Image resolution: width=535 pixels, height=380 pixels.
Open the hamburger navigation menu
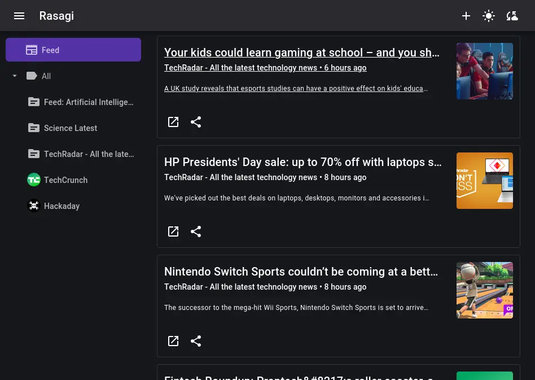pos(19,16)
